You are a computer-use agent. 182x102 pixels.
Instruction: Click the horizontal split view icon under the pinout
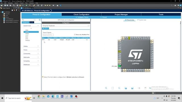145,88
